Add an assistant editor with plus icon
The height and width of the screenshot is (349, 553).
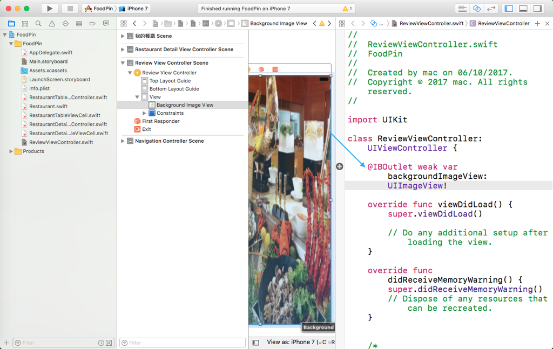pos(537,24)
